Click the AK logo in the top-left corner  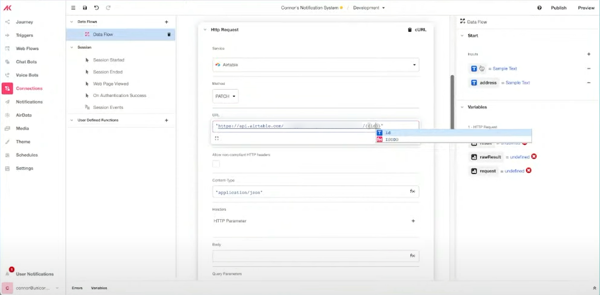[x=8, y=8]
